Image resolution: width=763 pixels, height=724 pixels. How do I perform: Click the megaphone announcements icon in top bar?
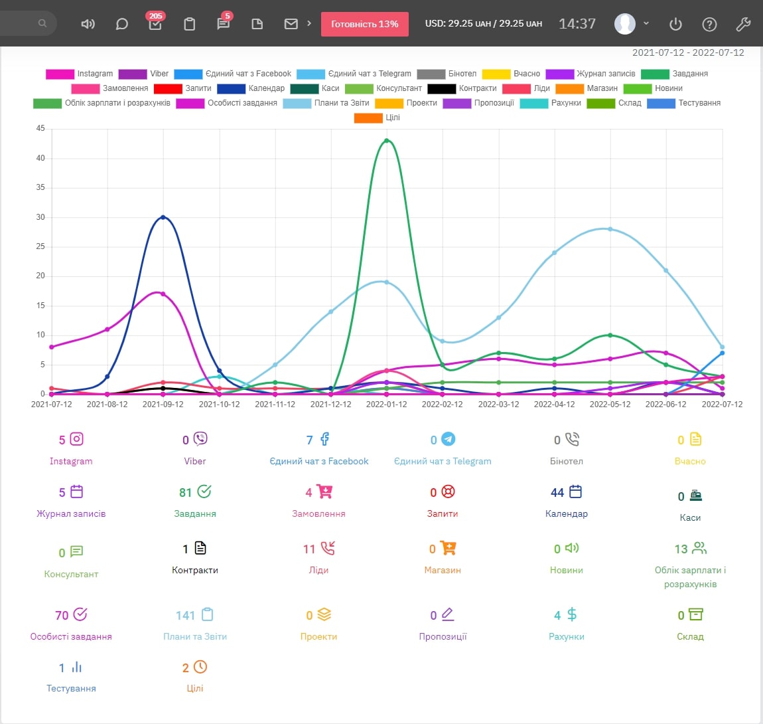click(x=88, y=24)
